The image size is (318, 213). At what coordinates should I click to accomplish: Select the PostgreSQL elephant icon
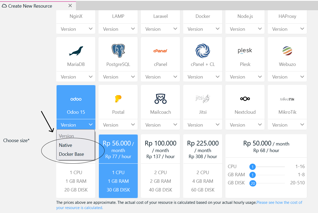(x=118, y=50)
